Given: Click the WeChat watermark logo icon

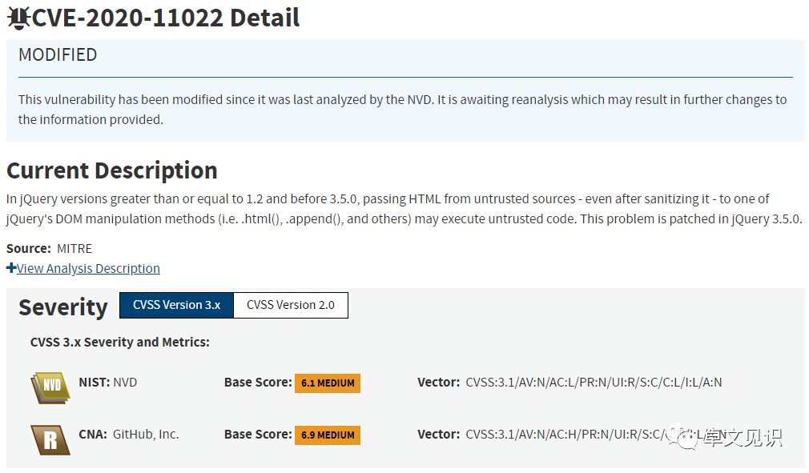Looking at the screenshot, I should click(684, 437).
